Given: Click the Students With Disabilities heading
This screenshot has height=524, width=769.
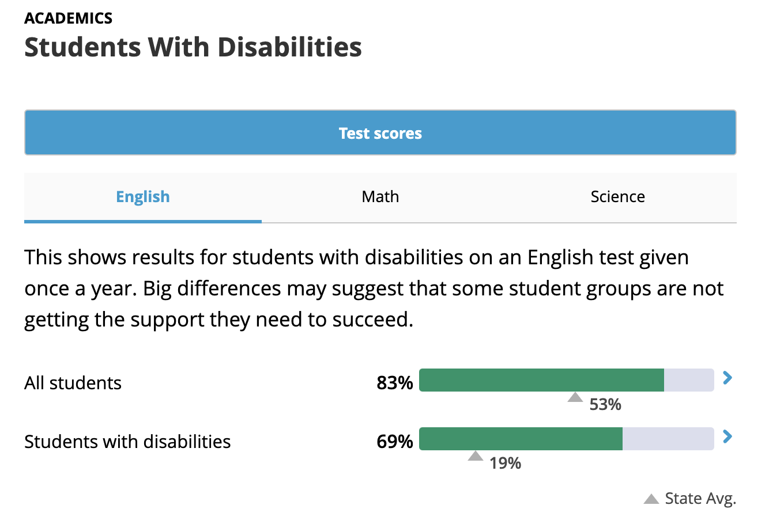Looking at the screenshot, I should click(x=193, y=47).
